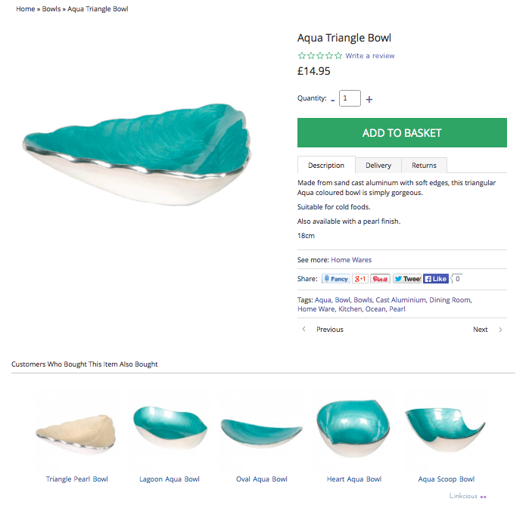Share product with Tweet button

(x=407, y=279)
